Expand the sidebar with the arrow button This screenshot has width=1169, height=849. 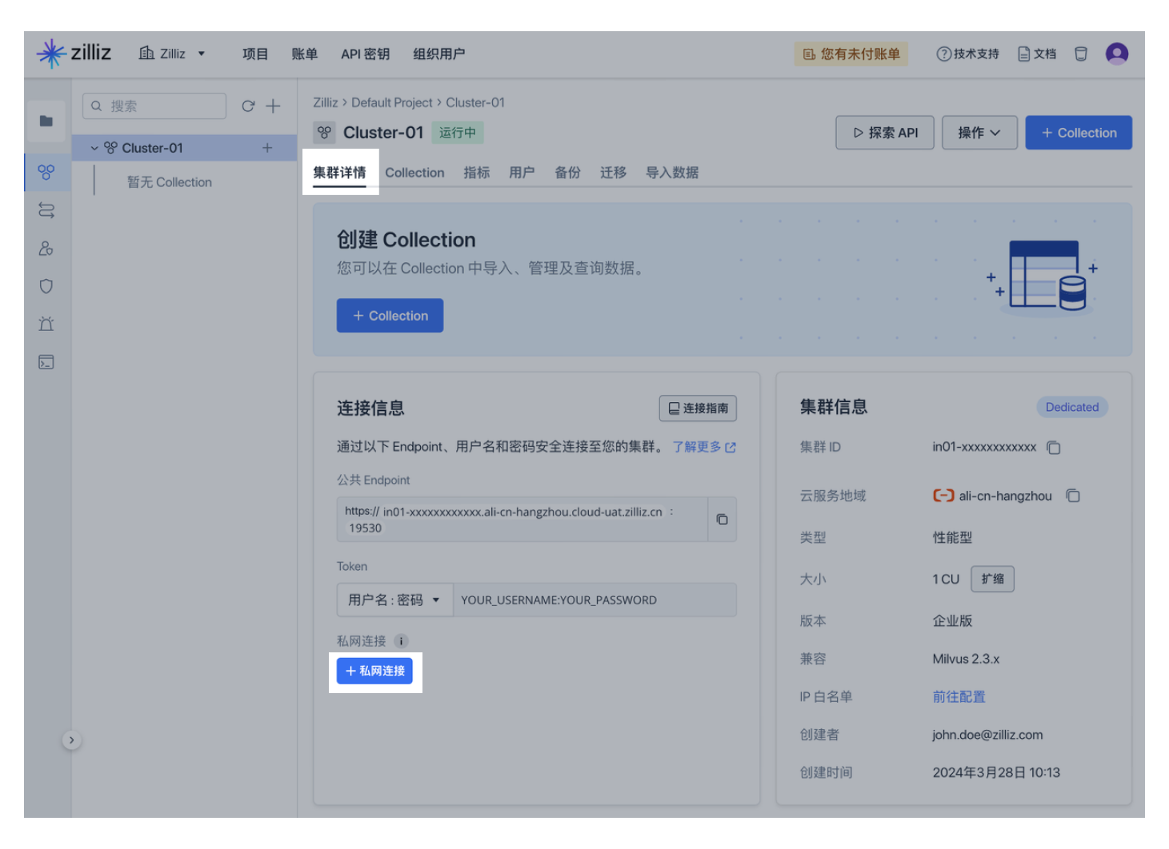point(71,740)
